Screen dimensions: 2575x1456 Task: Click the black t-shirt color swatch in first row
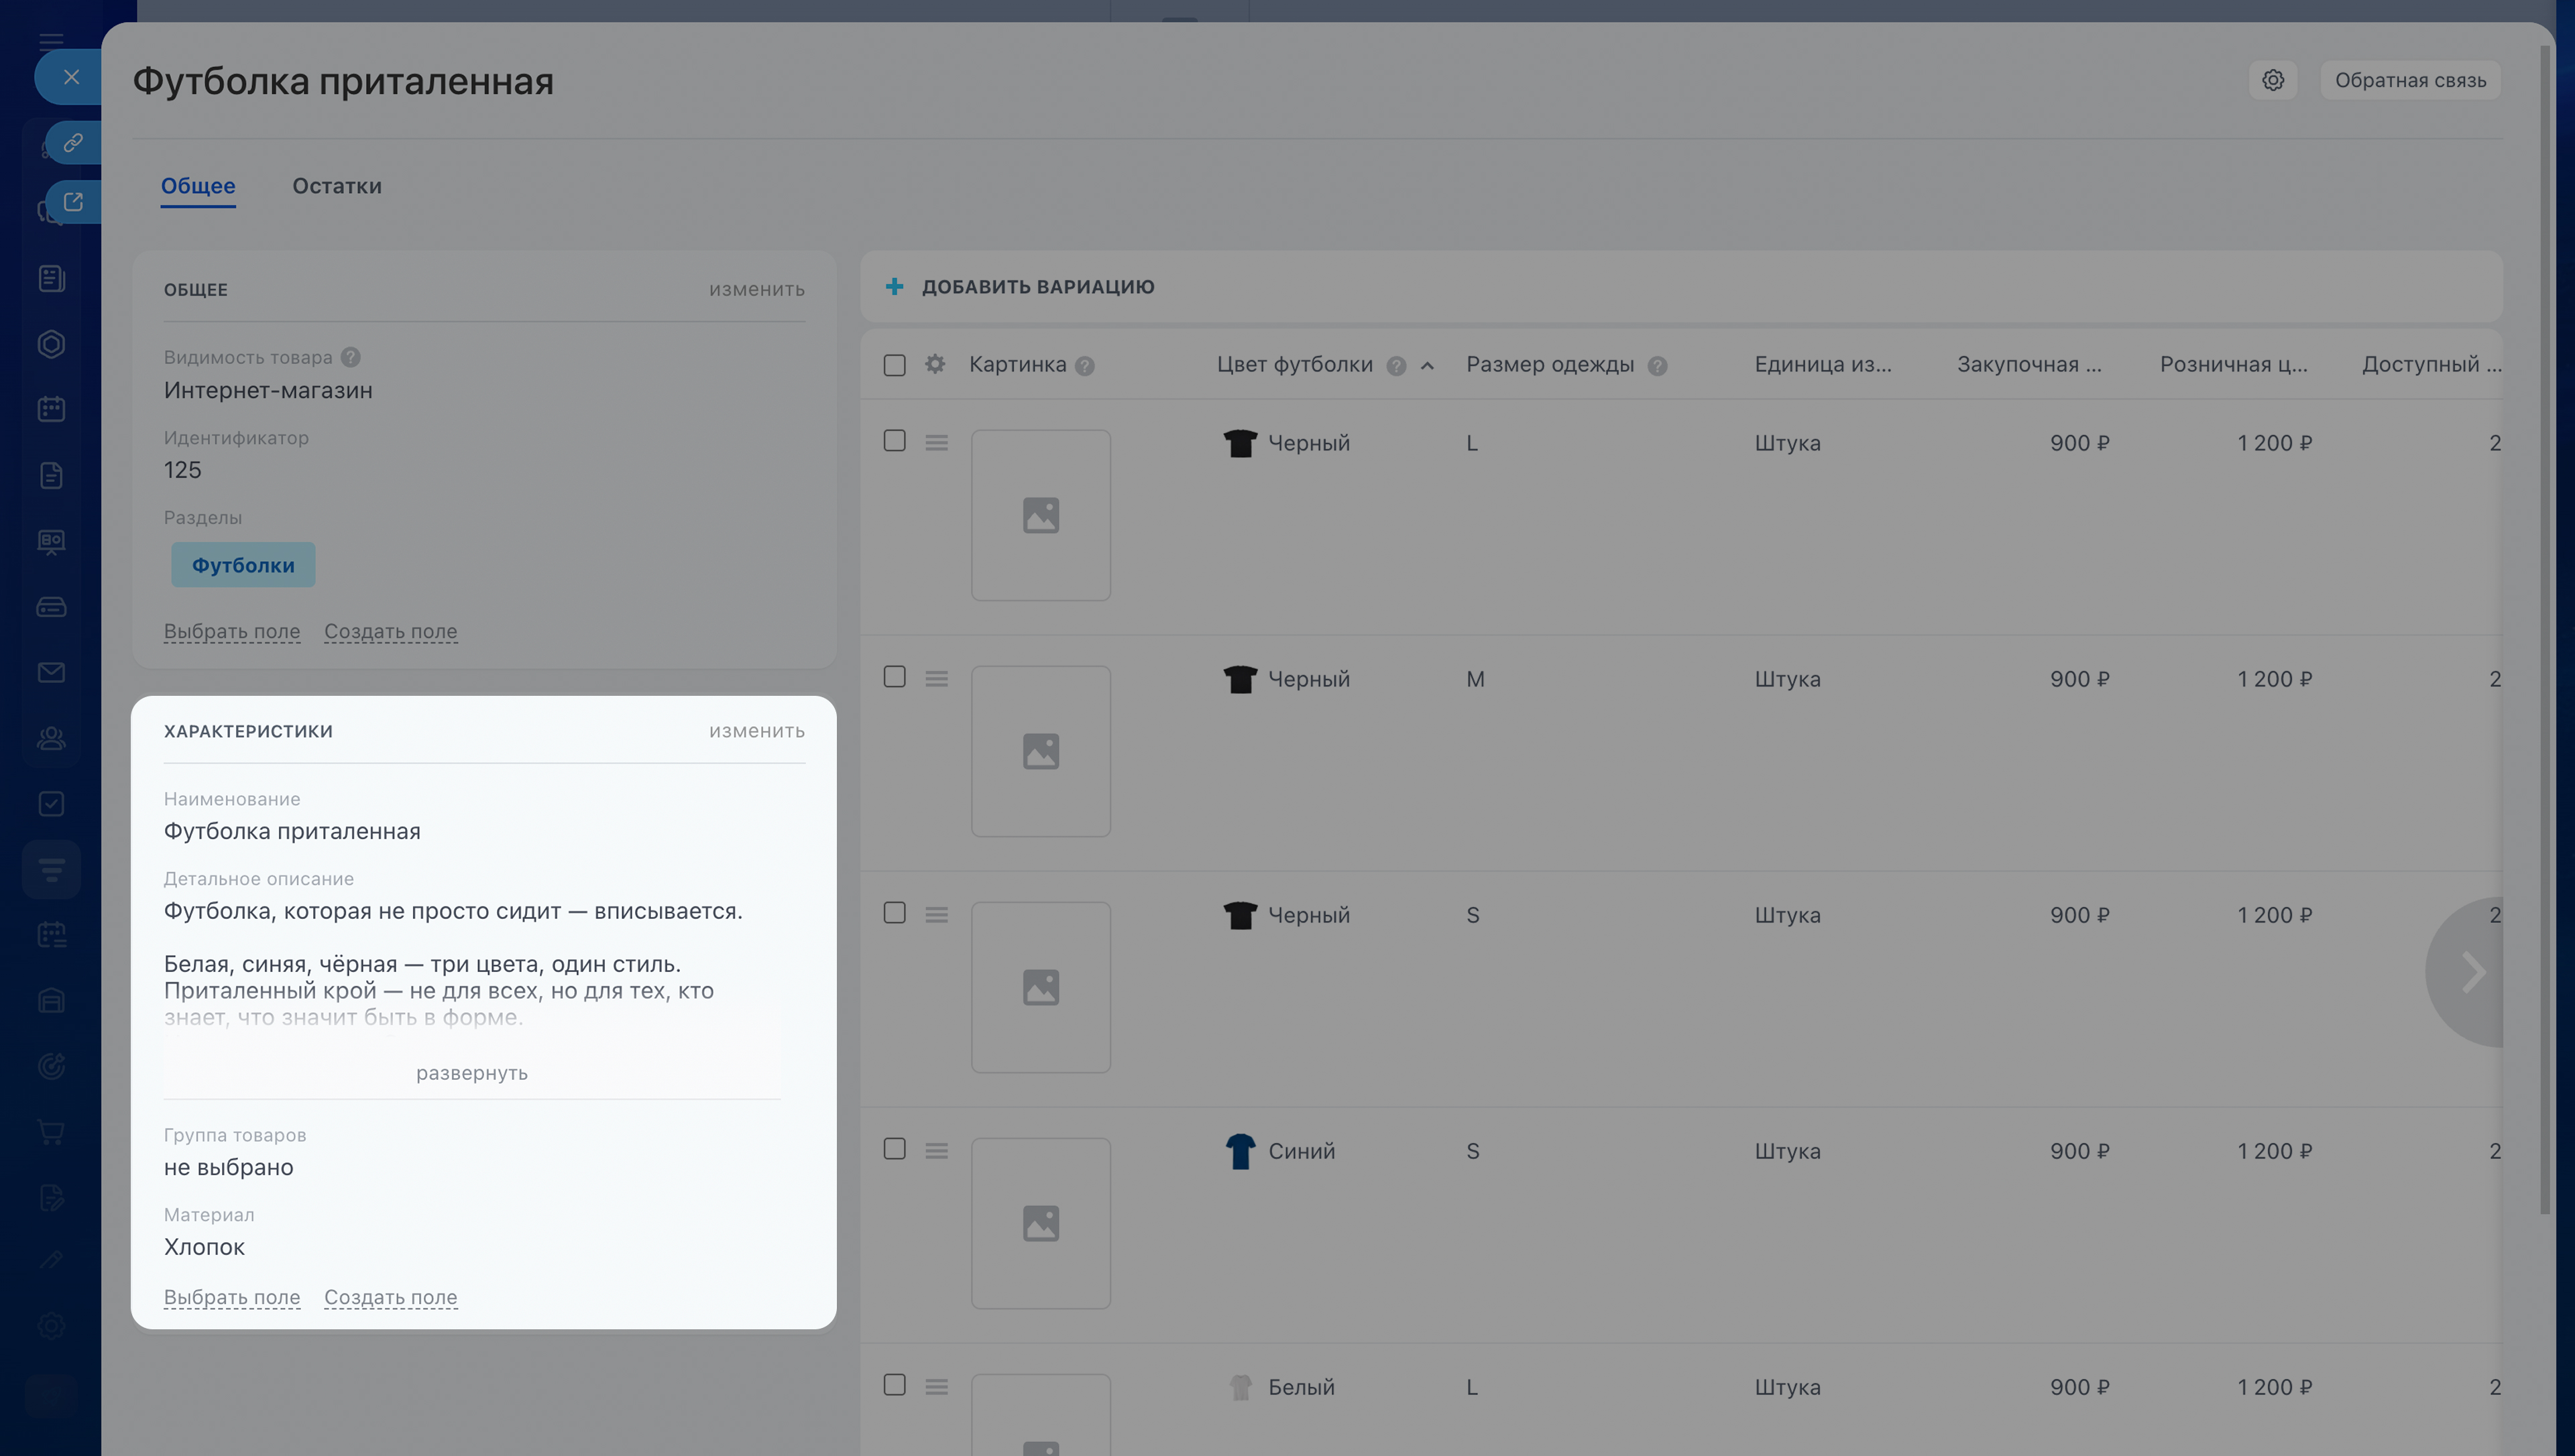point(1240,443)
